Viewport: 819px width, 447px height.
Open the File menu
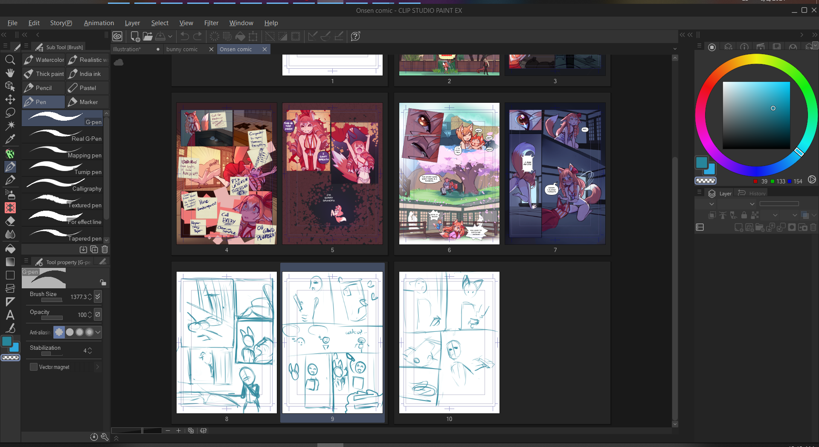(x=12, y=23)
